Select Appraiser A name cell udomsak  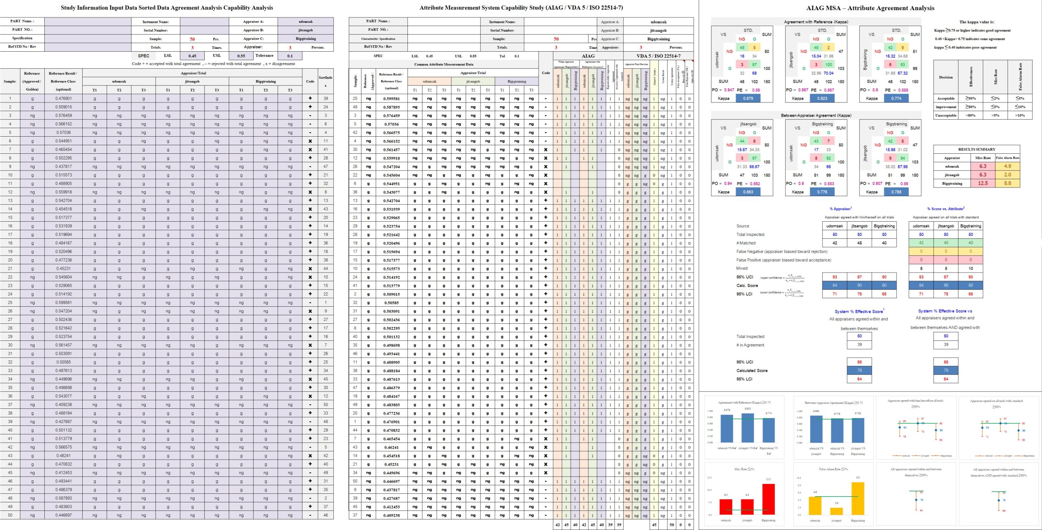point(305,22)
